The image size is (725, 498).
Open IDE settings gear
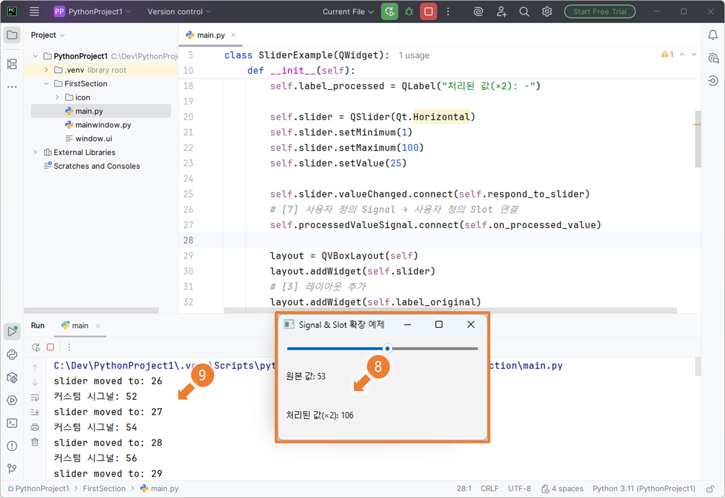pyautogui.click(x=547, y=12)
